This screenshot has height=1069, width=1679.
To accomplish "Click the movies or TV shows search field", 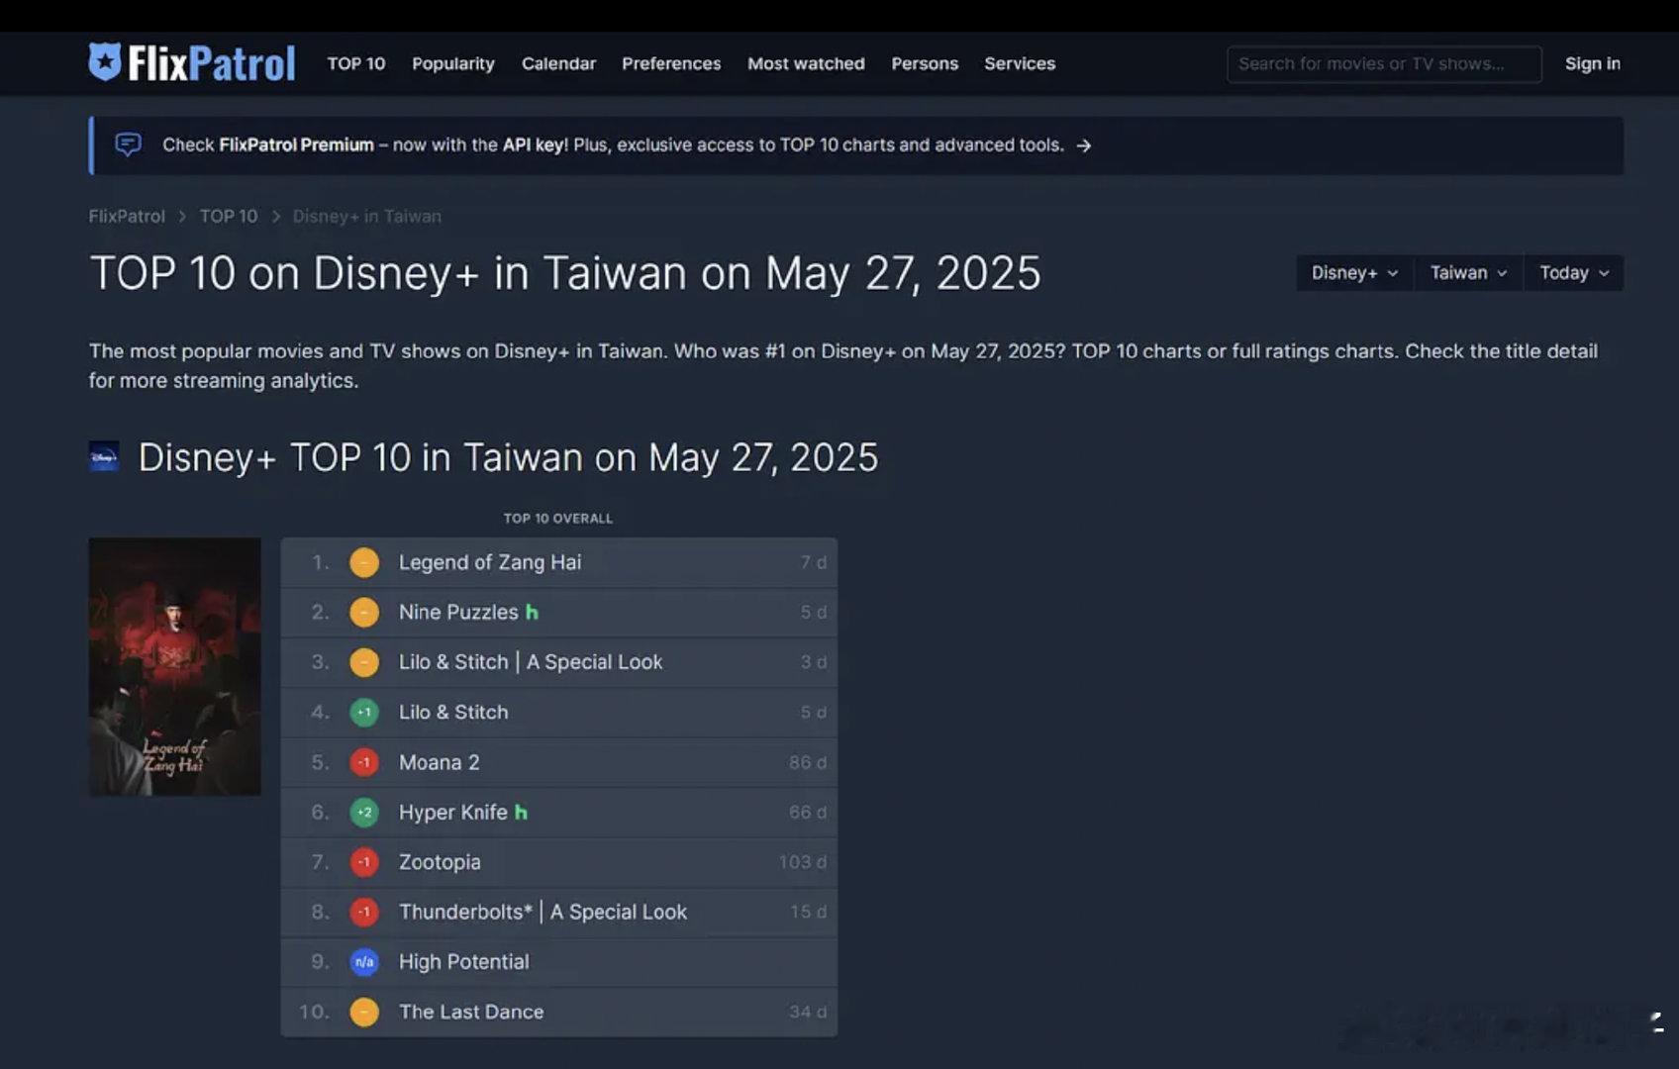I will (1384, 64).
